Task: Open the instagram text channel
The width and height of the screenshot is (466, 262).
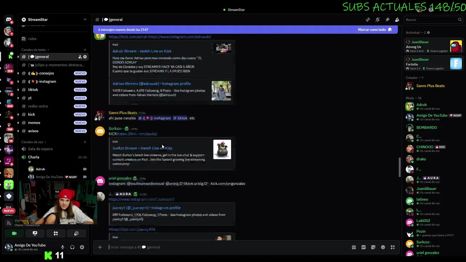Action: 54,82
